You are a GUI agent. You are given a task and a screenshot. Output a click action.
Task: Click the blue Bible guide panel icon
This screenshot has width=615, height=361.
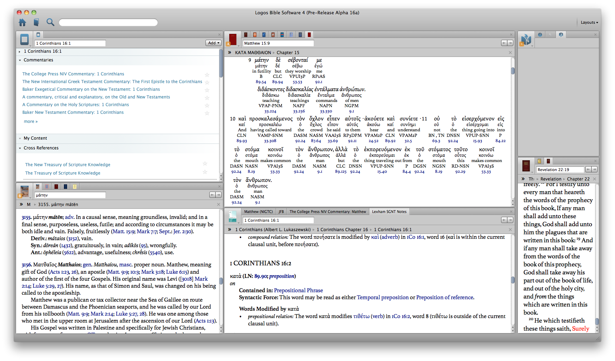point(526,39)
